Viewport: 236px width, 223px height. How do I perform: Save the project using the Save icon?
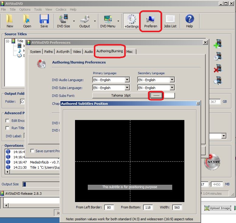(44, 21)
